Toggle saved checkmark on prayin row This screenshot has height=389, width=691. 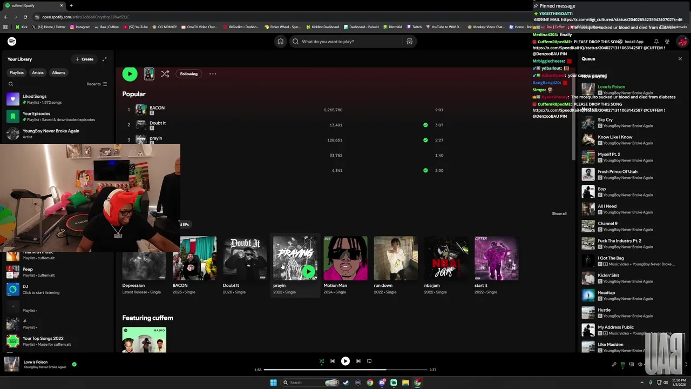(x=425, y=140)
